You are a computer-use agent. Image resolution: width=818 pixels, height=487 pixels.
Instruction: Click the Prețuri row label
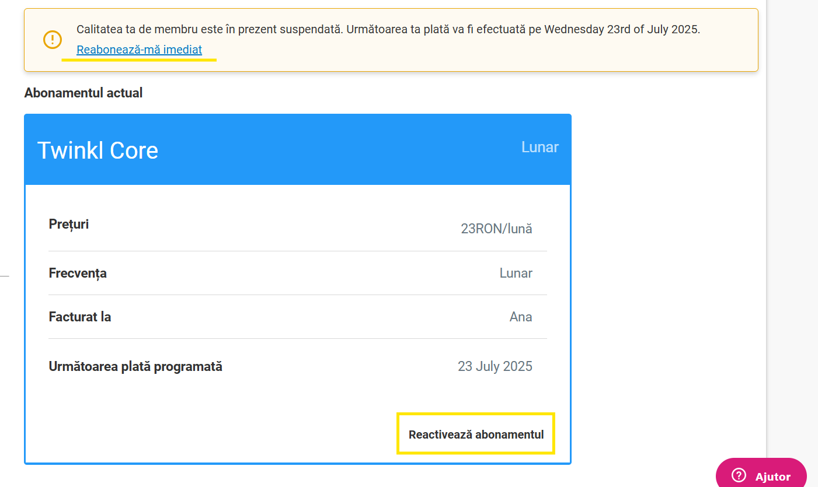[x=69, y=224]
